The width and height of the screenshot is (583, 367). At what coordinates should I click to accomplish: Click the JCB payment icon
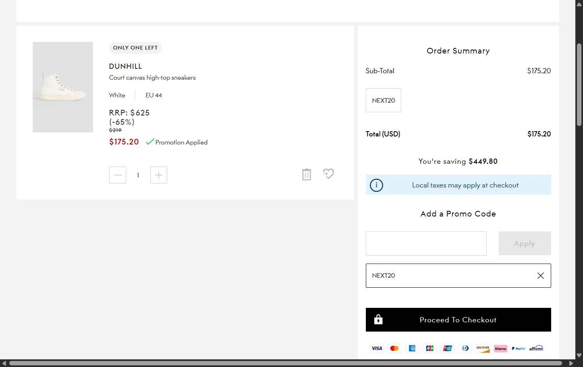[x=430, y=348]
